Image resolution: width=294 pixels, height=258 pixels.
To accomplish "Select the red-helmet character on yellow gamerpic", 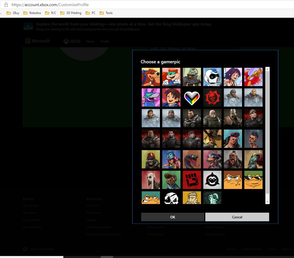I will 151,159.
